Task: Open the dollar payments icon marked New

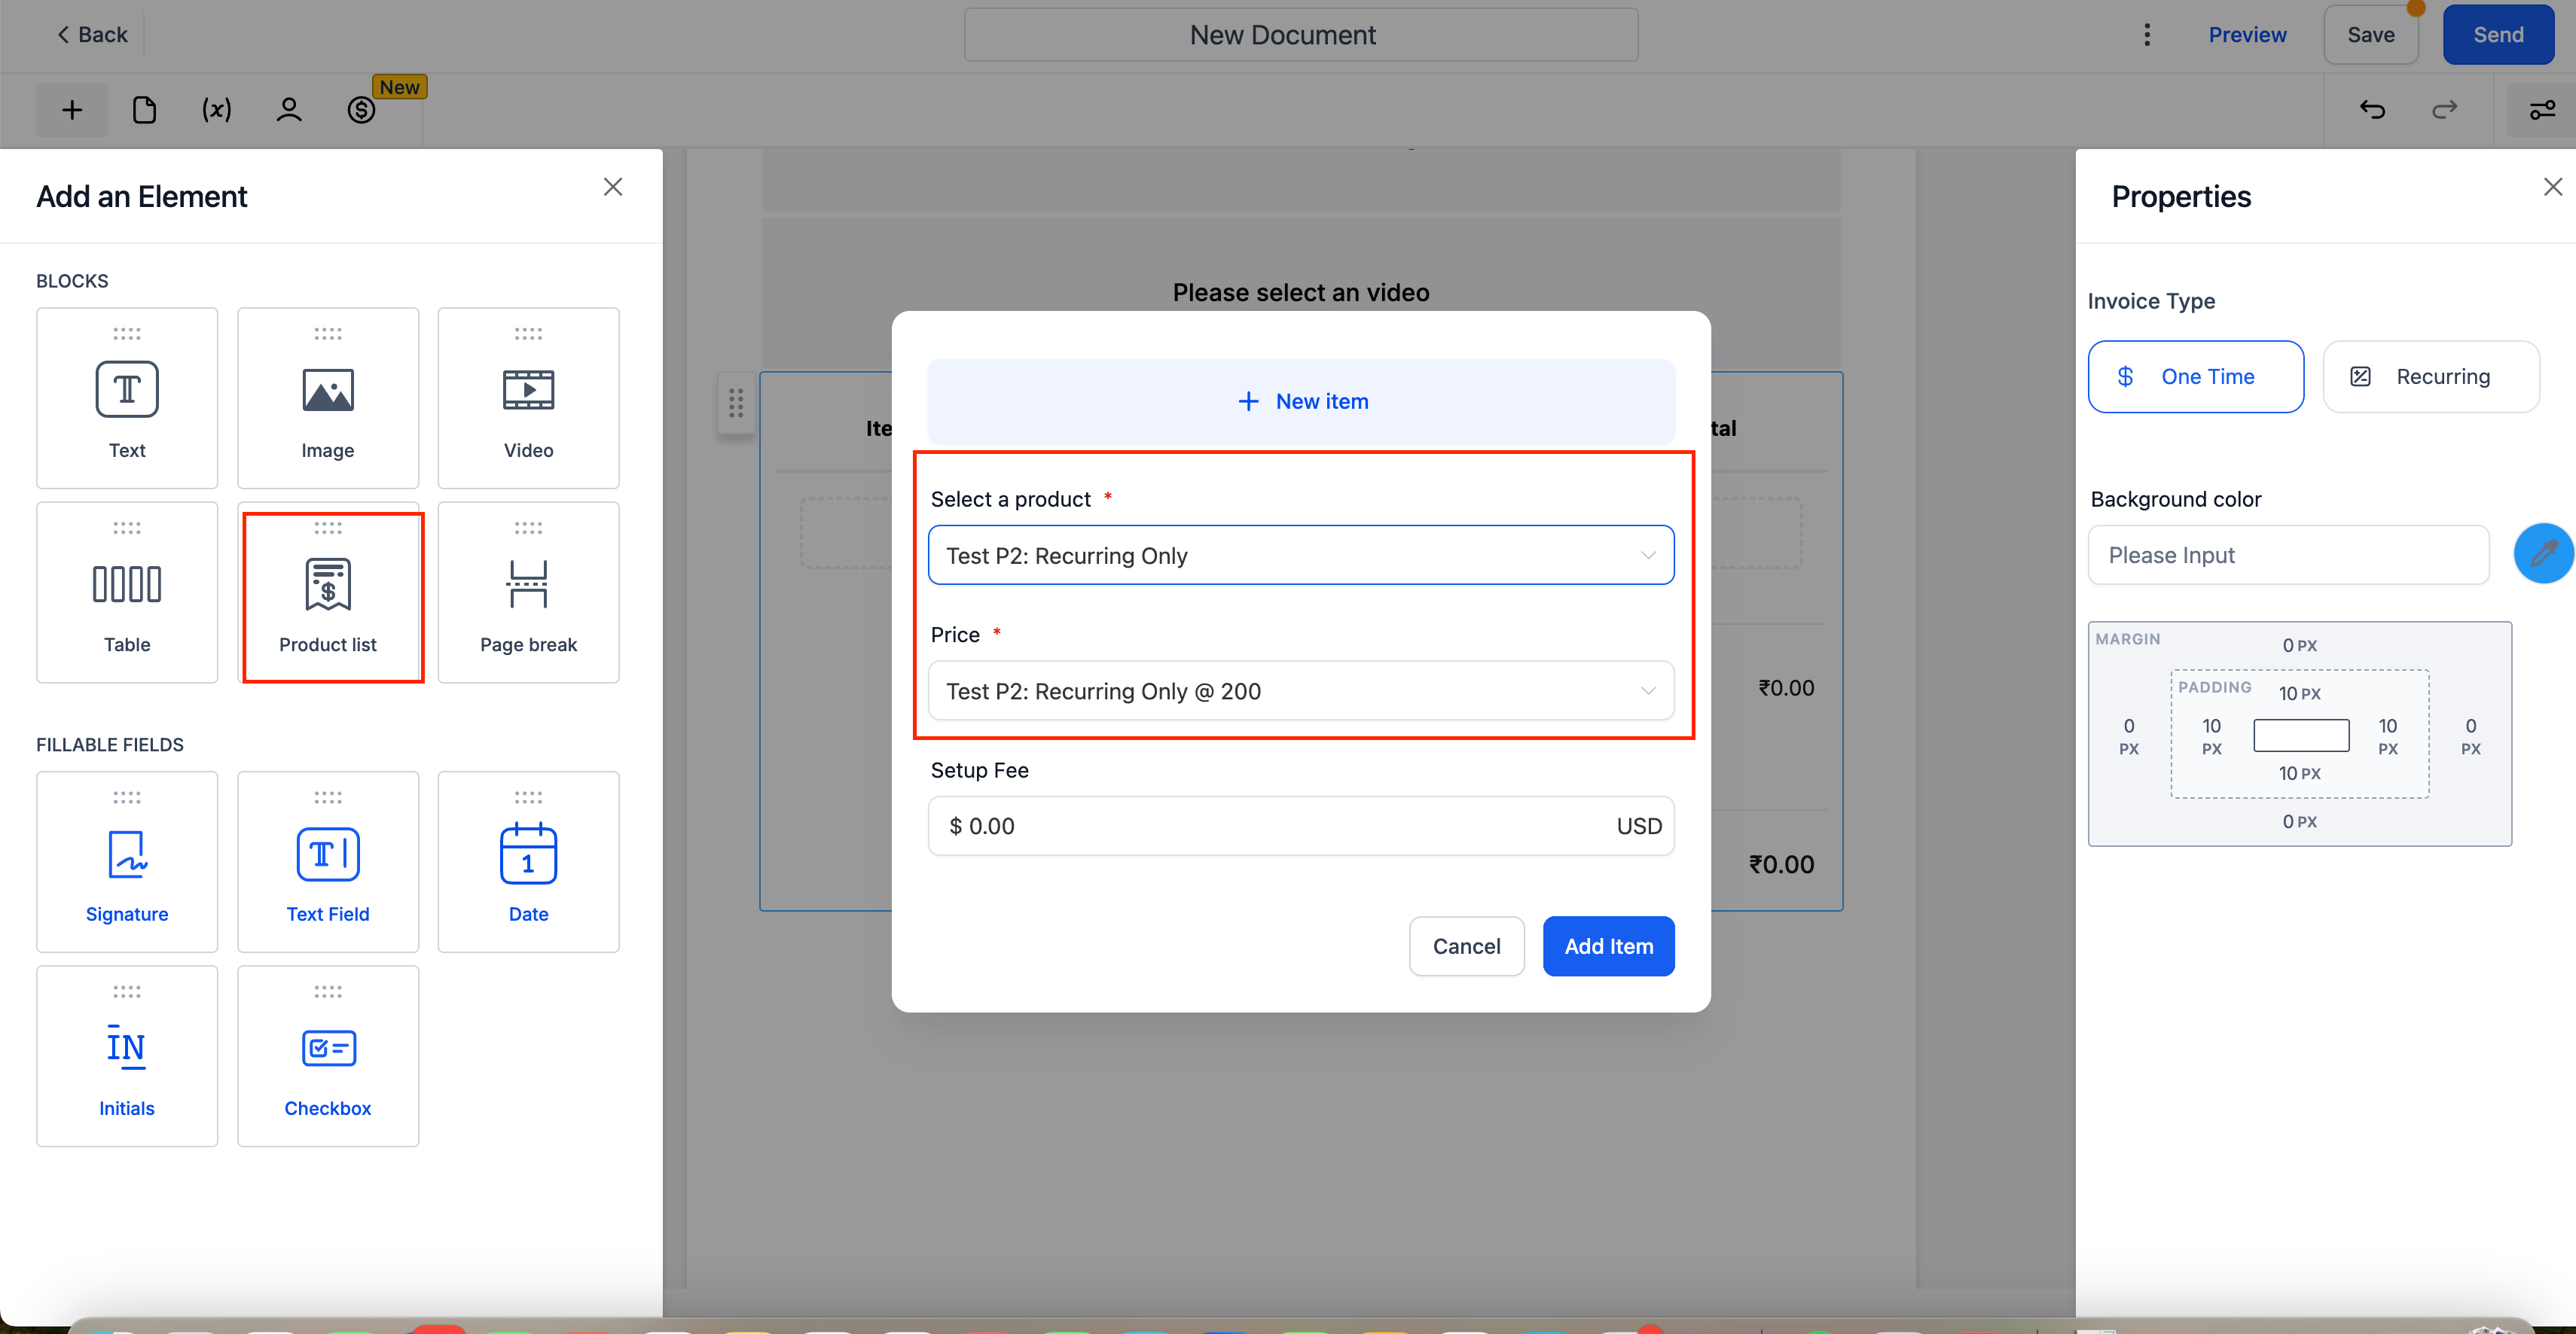Action: pyautogui.click(x=362, y=110)
